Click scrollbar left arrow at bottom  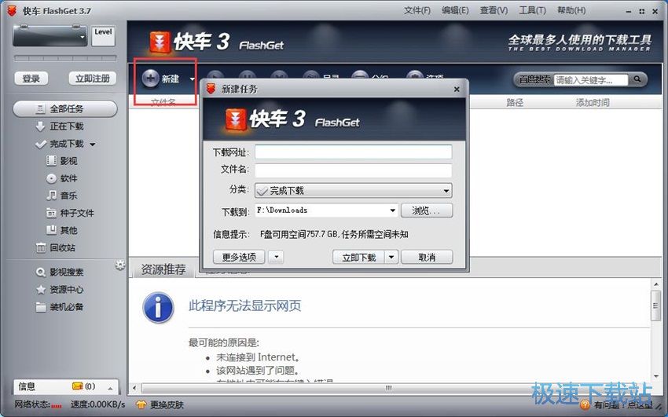click(134, 388)
